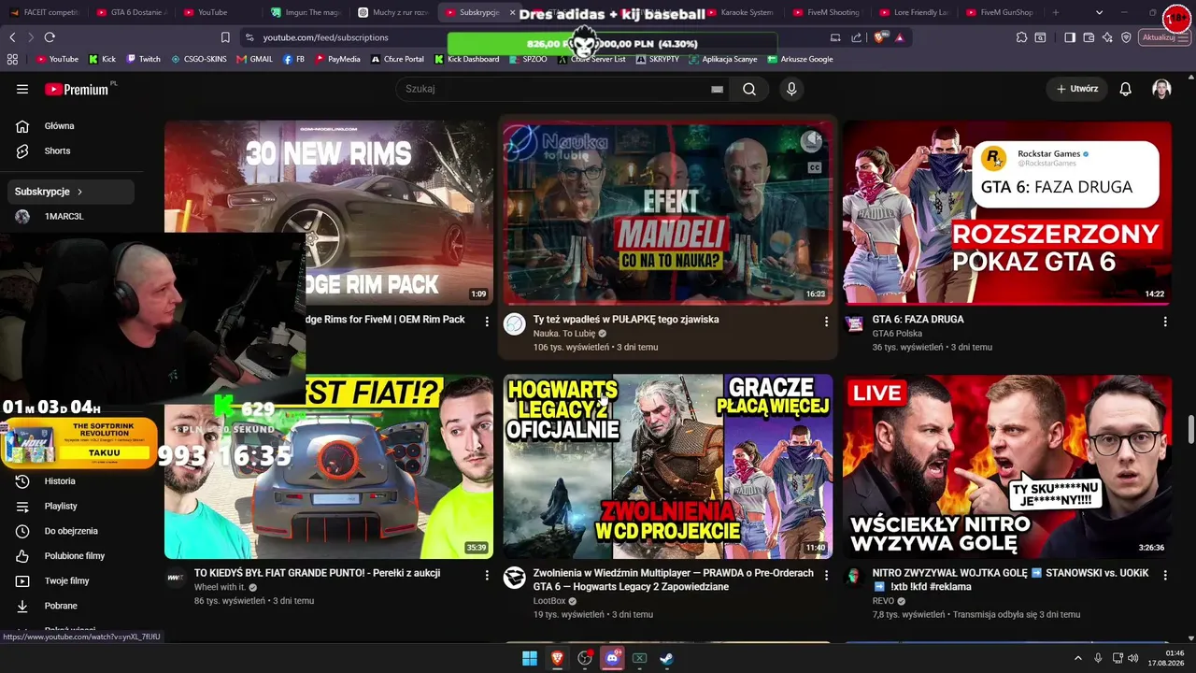Open the Hogwarts Legacy 2 video thumbnail
The width and height of the screenshot is (1196, 673).
point(667,466)
